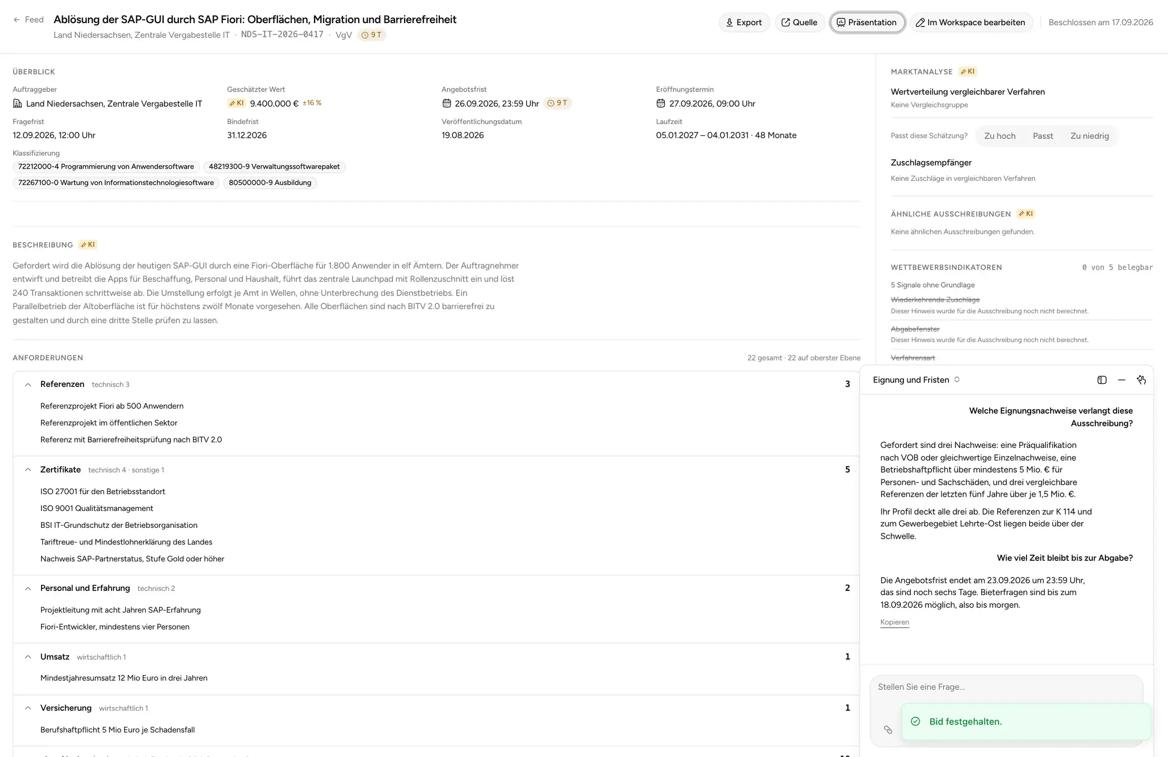Click the KI badge next to Geschätzter Wert

pos(237,103)
